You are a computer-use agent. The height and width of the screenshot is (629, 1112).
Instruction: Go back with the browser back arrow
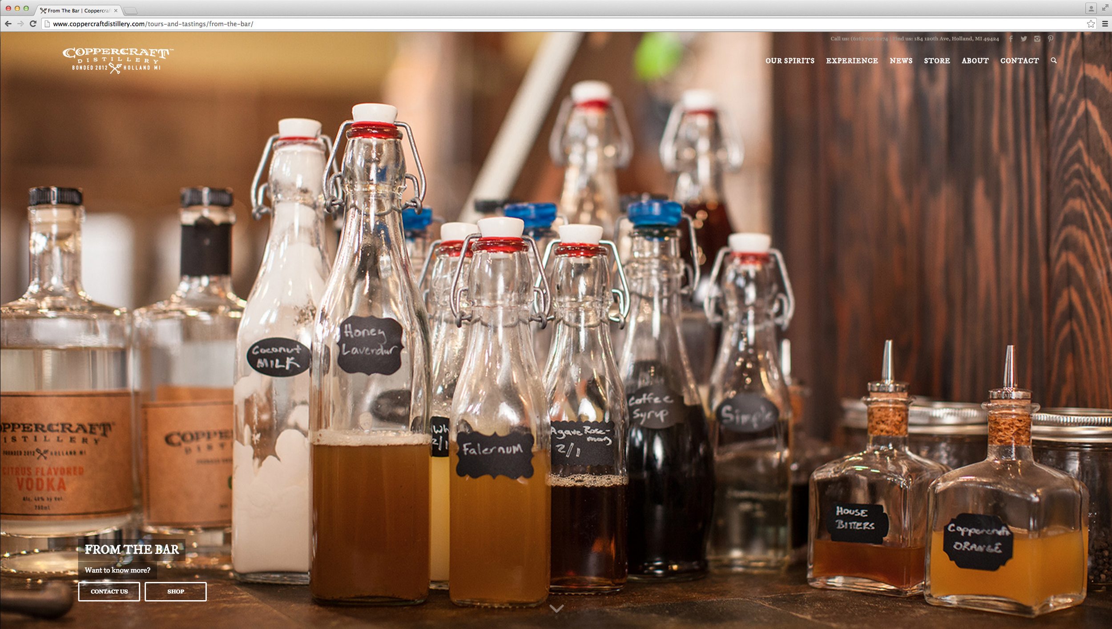click(8, 24)
